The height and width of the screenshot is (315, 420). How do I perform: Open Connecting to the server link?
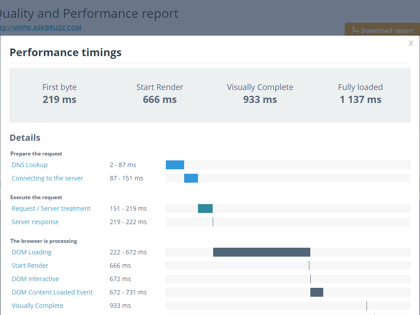(x=47, y=178)
